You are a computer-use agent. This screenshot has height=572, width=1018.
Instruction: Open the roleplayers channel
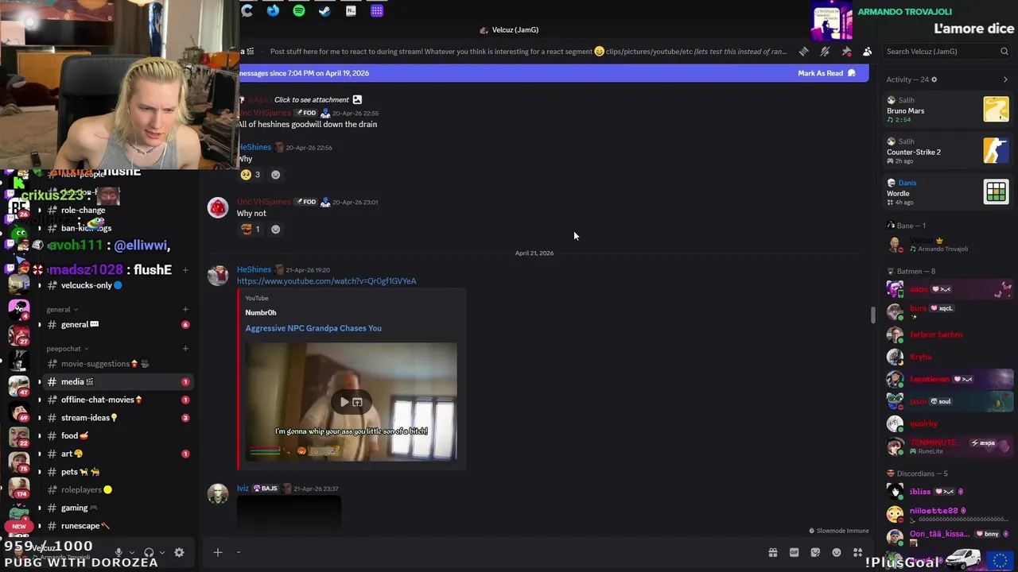[x=116, y=490]
